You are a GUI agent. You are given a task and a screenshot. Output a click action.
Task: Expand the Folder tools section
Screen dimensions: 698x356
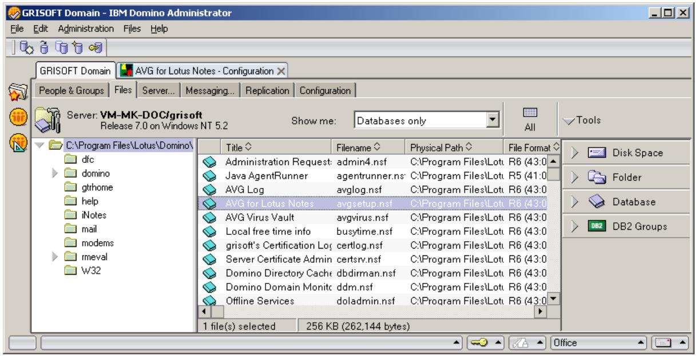click(574, 178)
